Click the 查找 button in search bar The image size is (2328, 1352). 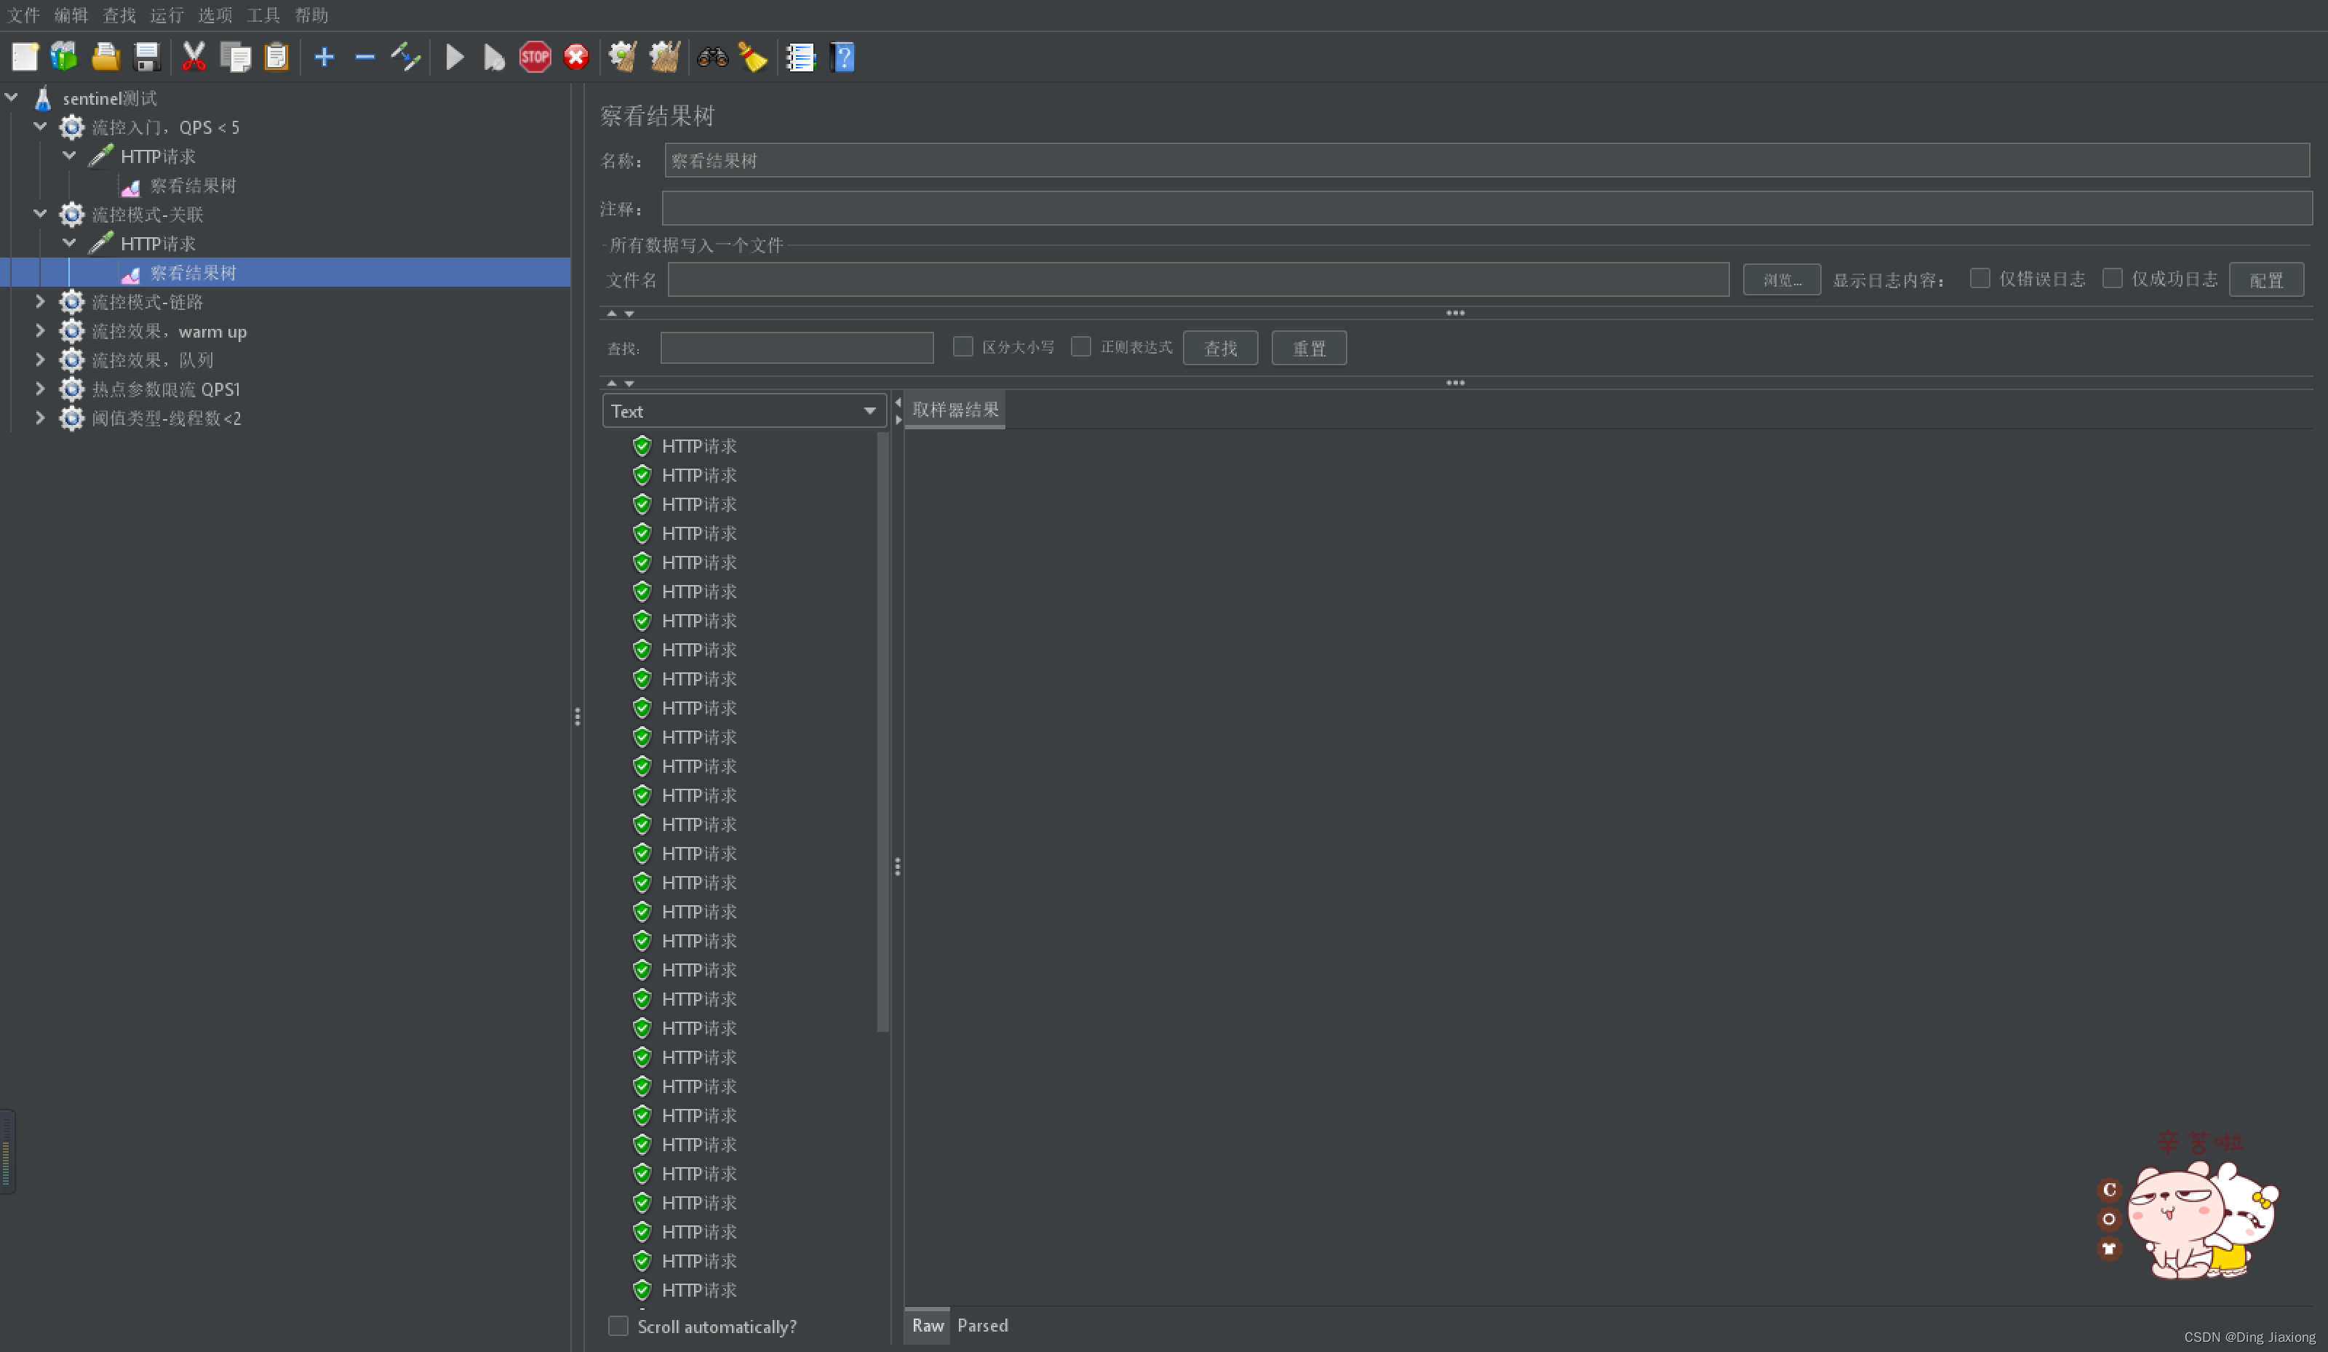(x=1223, y=346)
